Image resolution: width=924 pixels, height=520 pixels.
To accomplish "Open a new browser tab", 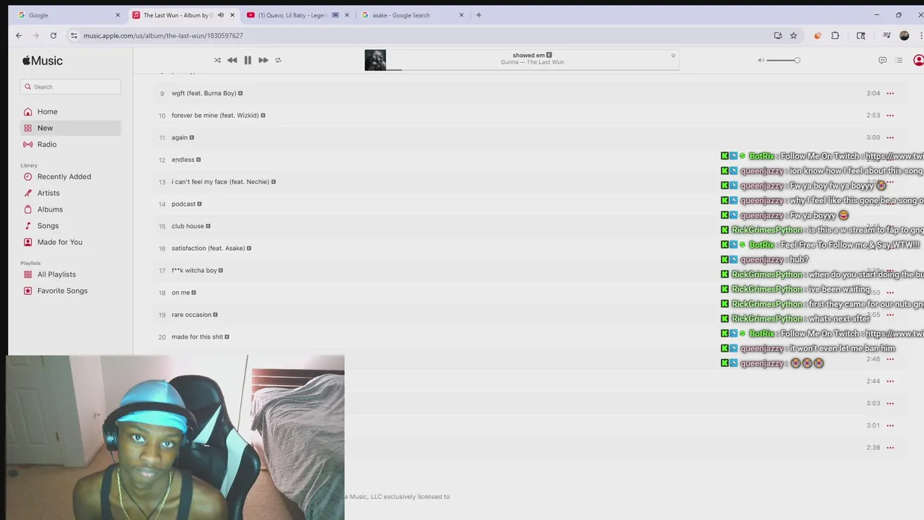I will [x=479, y=15].
